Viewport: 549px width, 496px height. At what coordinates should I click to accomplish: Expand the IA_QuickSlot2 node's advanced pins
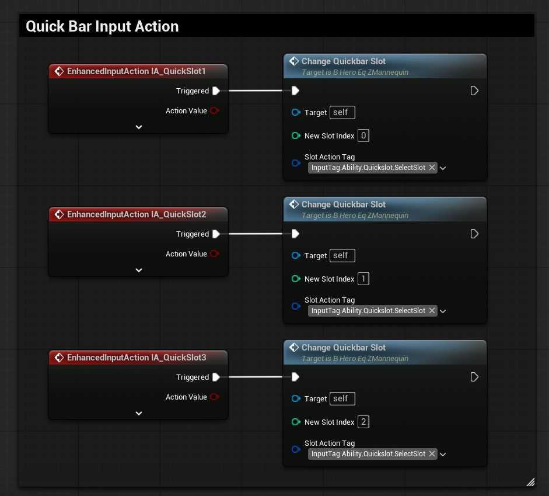point(138,270)
